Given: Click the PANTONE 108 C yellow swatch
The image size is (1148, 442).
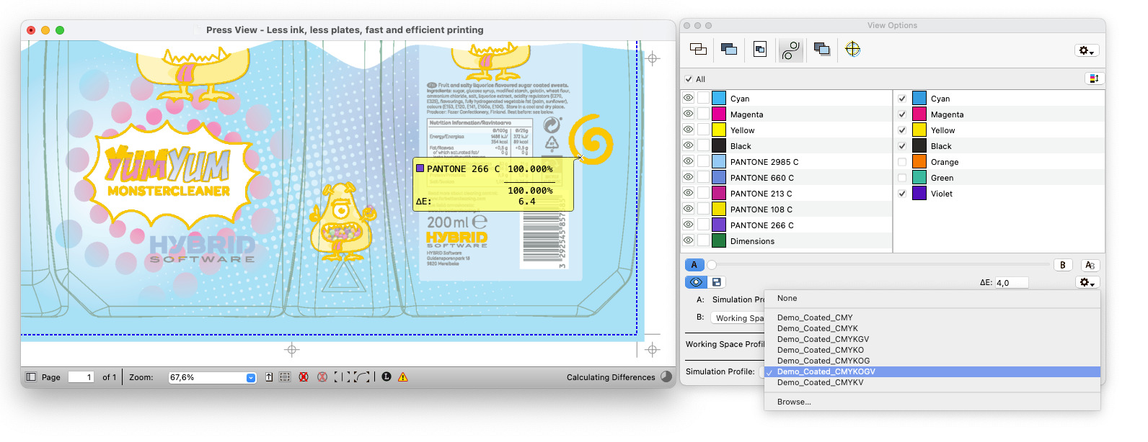Looking at the screenshot, I should pyautogui.click(x=719, y=209).
